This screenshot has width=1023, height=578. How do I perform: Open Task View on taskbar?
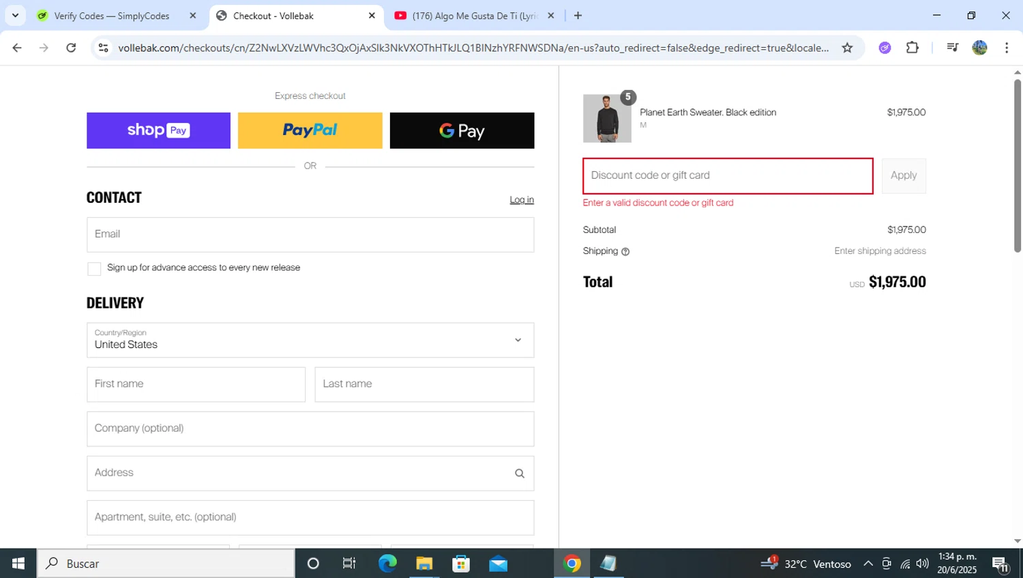click(349, 564)
